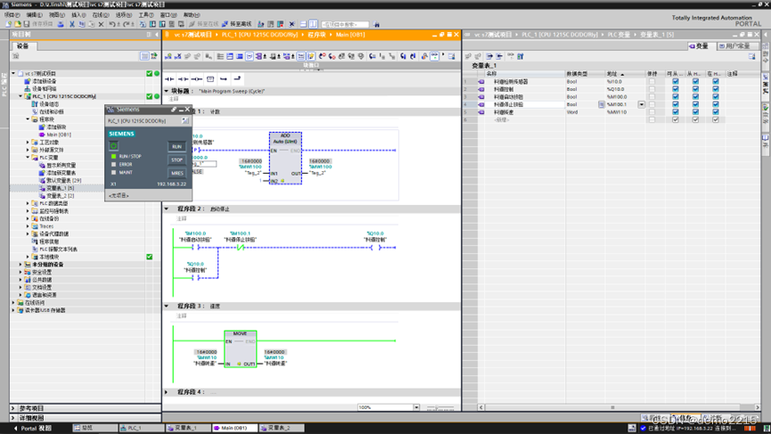Collapse PLC_1 [CPU 1215C] tree node
The image size is (771, 434).
coord(21,96)
